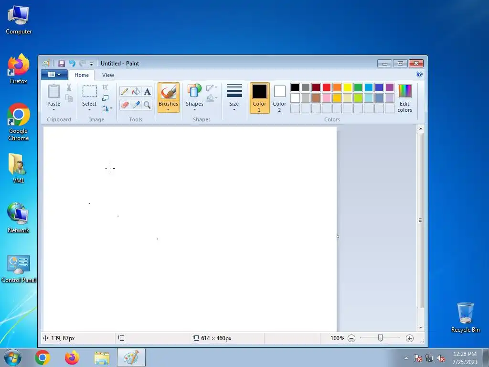The image size is (489, 367).
Task: Expand the Shapes dropdown arrow
Action: (194, 109)
